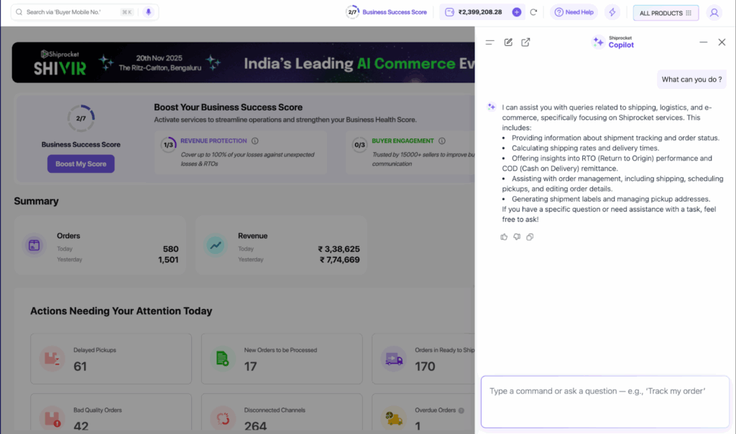The height and width of the screenshot is (434, 736).
Task: Open the user profile icon
Action: pos(714,12)
